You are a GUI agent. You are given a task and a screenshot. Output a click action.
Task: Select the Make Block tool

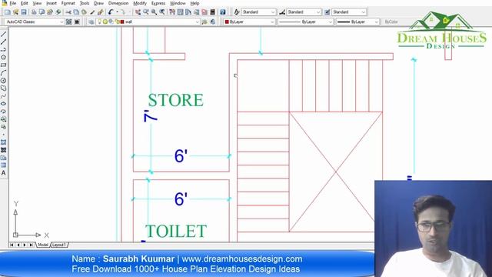3,127
